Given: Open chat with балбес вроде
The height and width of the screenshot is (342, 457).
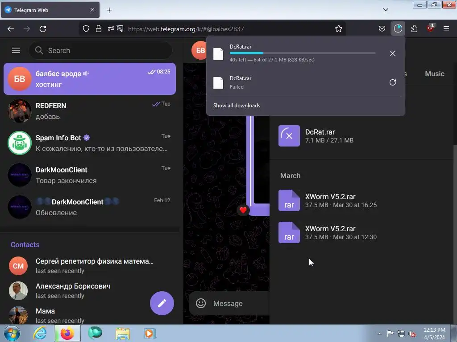Looking at the screenshot, I should click(x=89, y=78).
